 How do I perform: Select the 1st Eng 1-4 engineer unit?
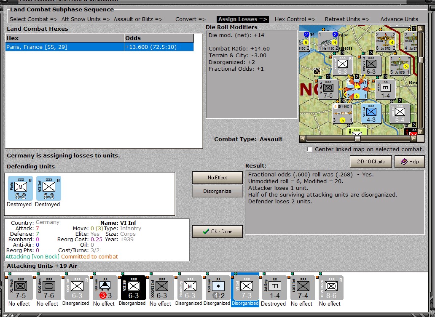(275, 288)
